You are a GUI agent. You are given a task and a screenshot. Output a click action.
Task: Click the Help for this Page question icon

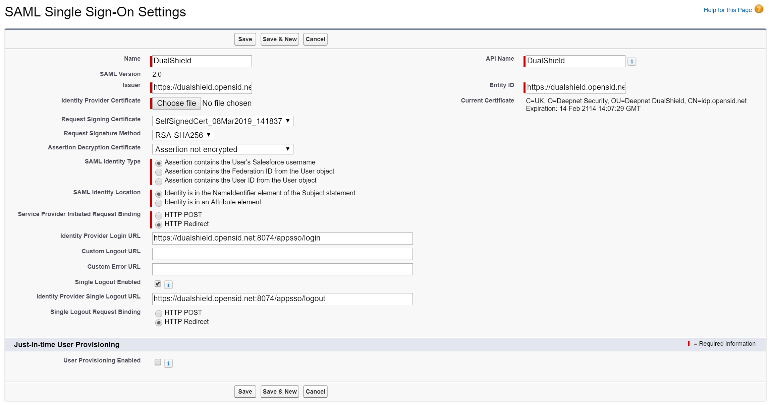pos(759,9)
